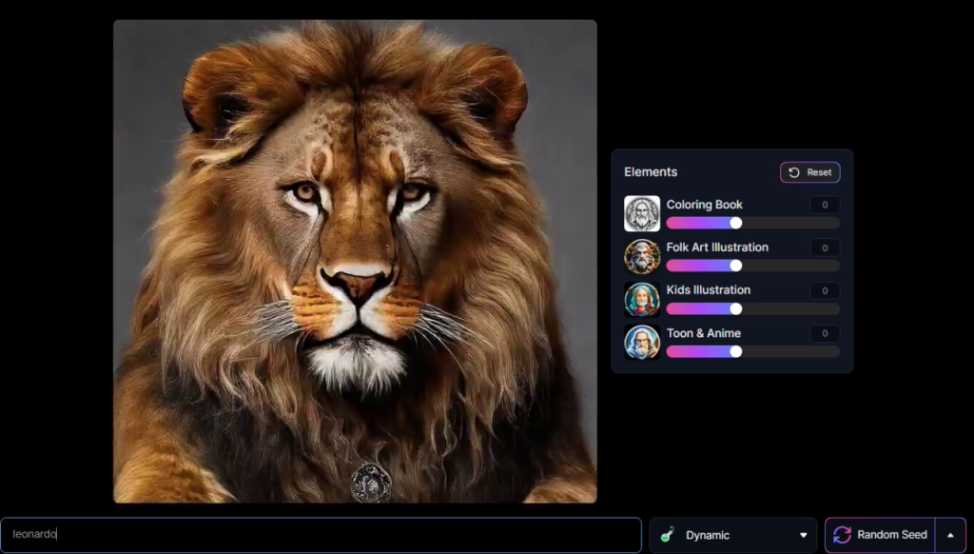
Task: Open the Dynamic style dropdown
Action: point(733,535)
